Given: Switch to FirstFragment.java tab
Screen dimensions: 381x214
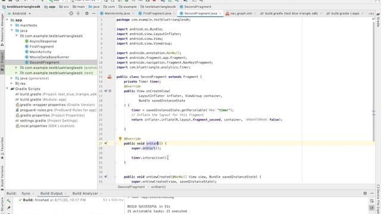Looking at the screenshot, I should pos(157,14).
